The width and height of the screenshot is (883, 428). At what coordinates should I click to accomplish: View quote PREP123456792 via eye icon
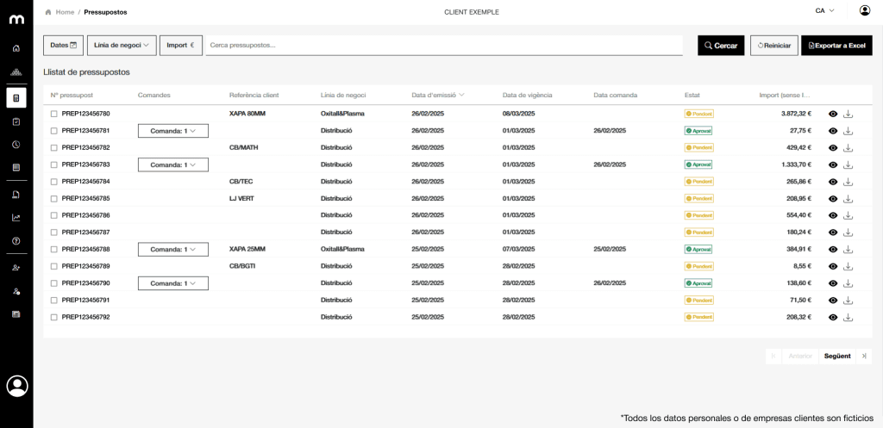pyautogui.click(x=833, y=317)
